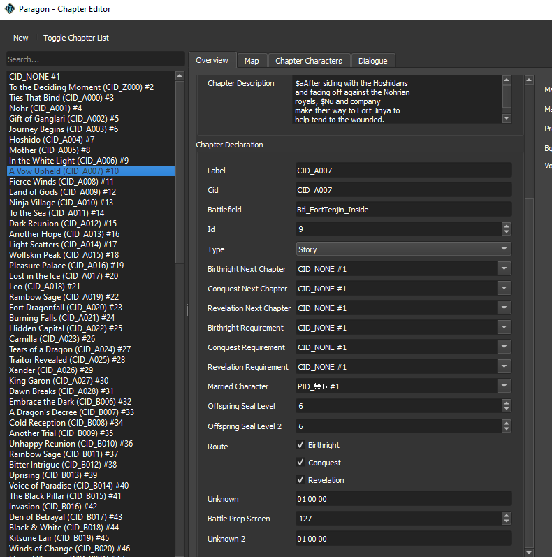Toggle the Birthright route checkbox
The height and width of the screenshot is (557, 552).
coord(300,445)
